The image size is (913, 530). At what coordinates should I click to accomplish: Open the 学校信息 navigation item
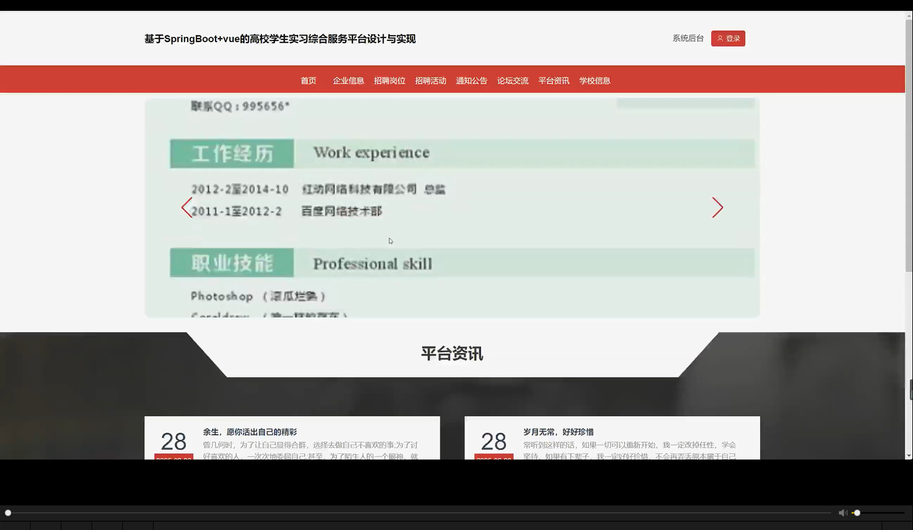click(594, 81)
